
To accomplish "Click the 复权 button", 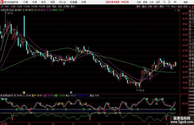I will tap(139, 6).
